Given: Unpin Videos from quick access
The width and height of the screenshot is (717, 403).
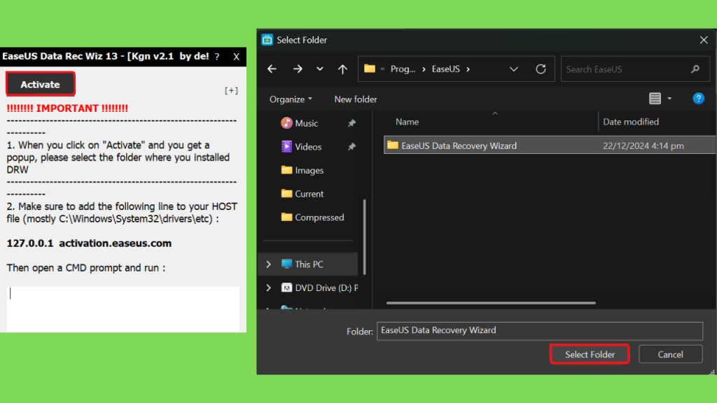Looking at the screenshot, I should click(351, 147).
